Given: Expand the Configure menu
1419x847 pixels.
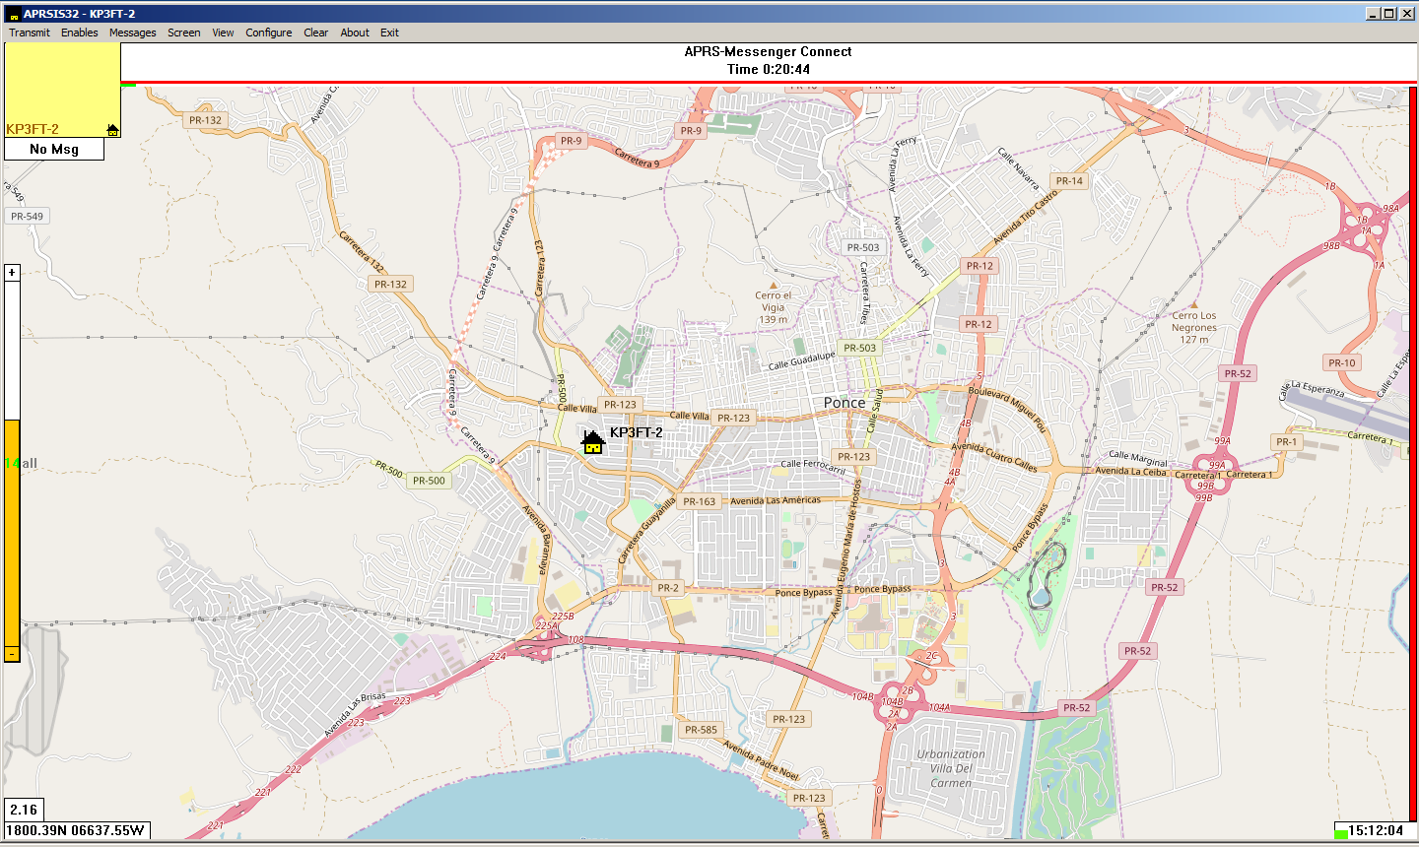Looking at the screenshot, I should tap(268, 33).
